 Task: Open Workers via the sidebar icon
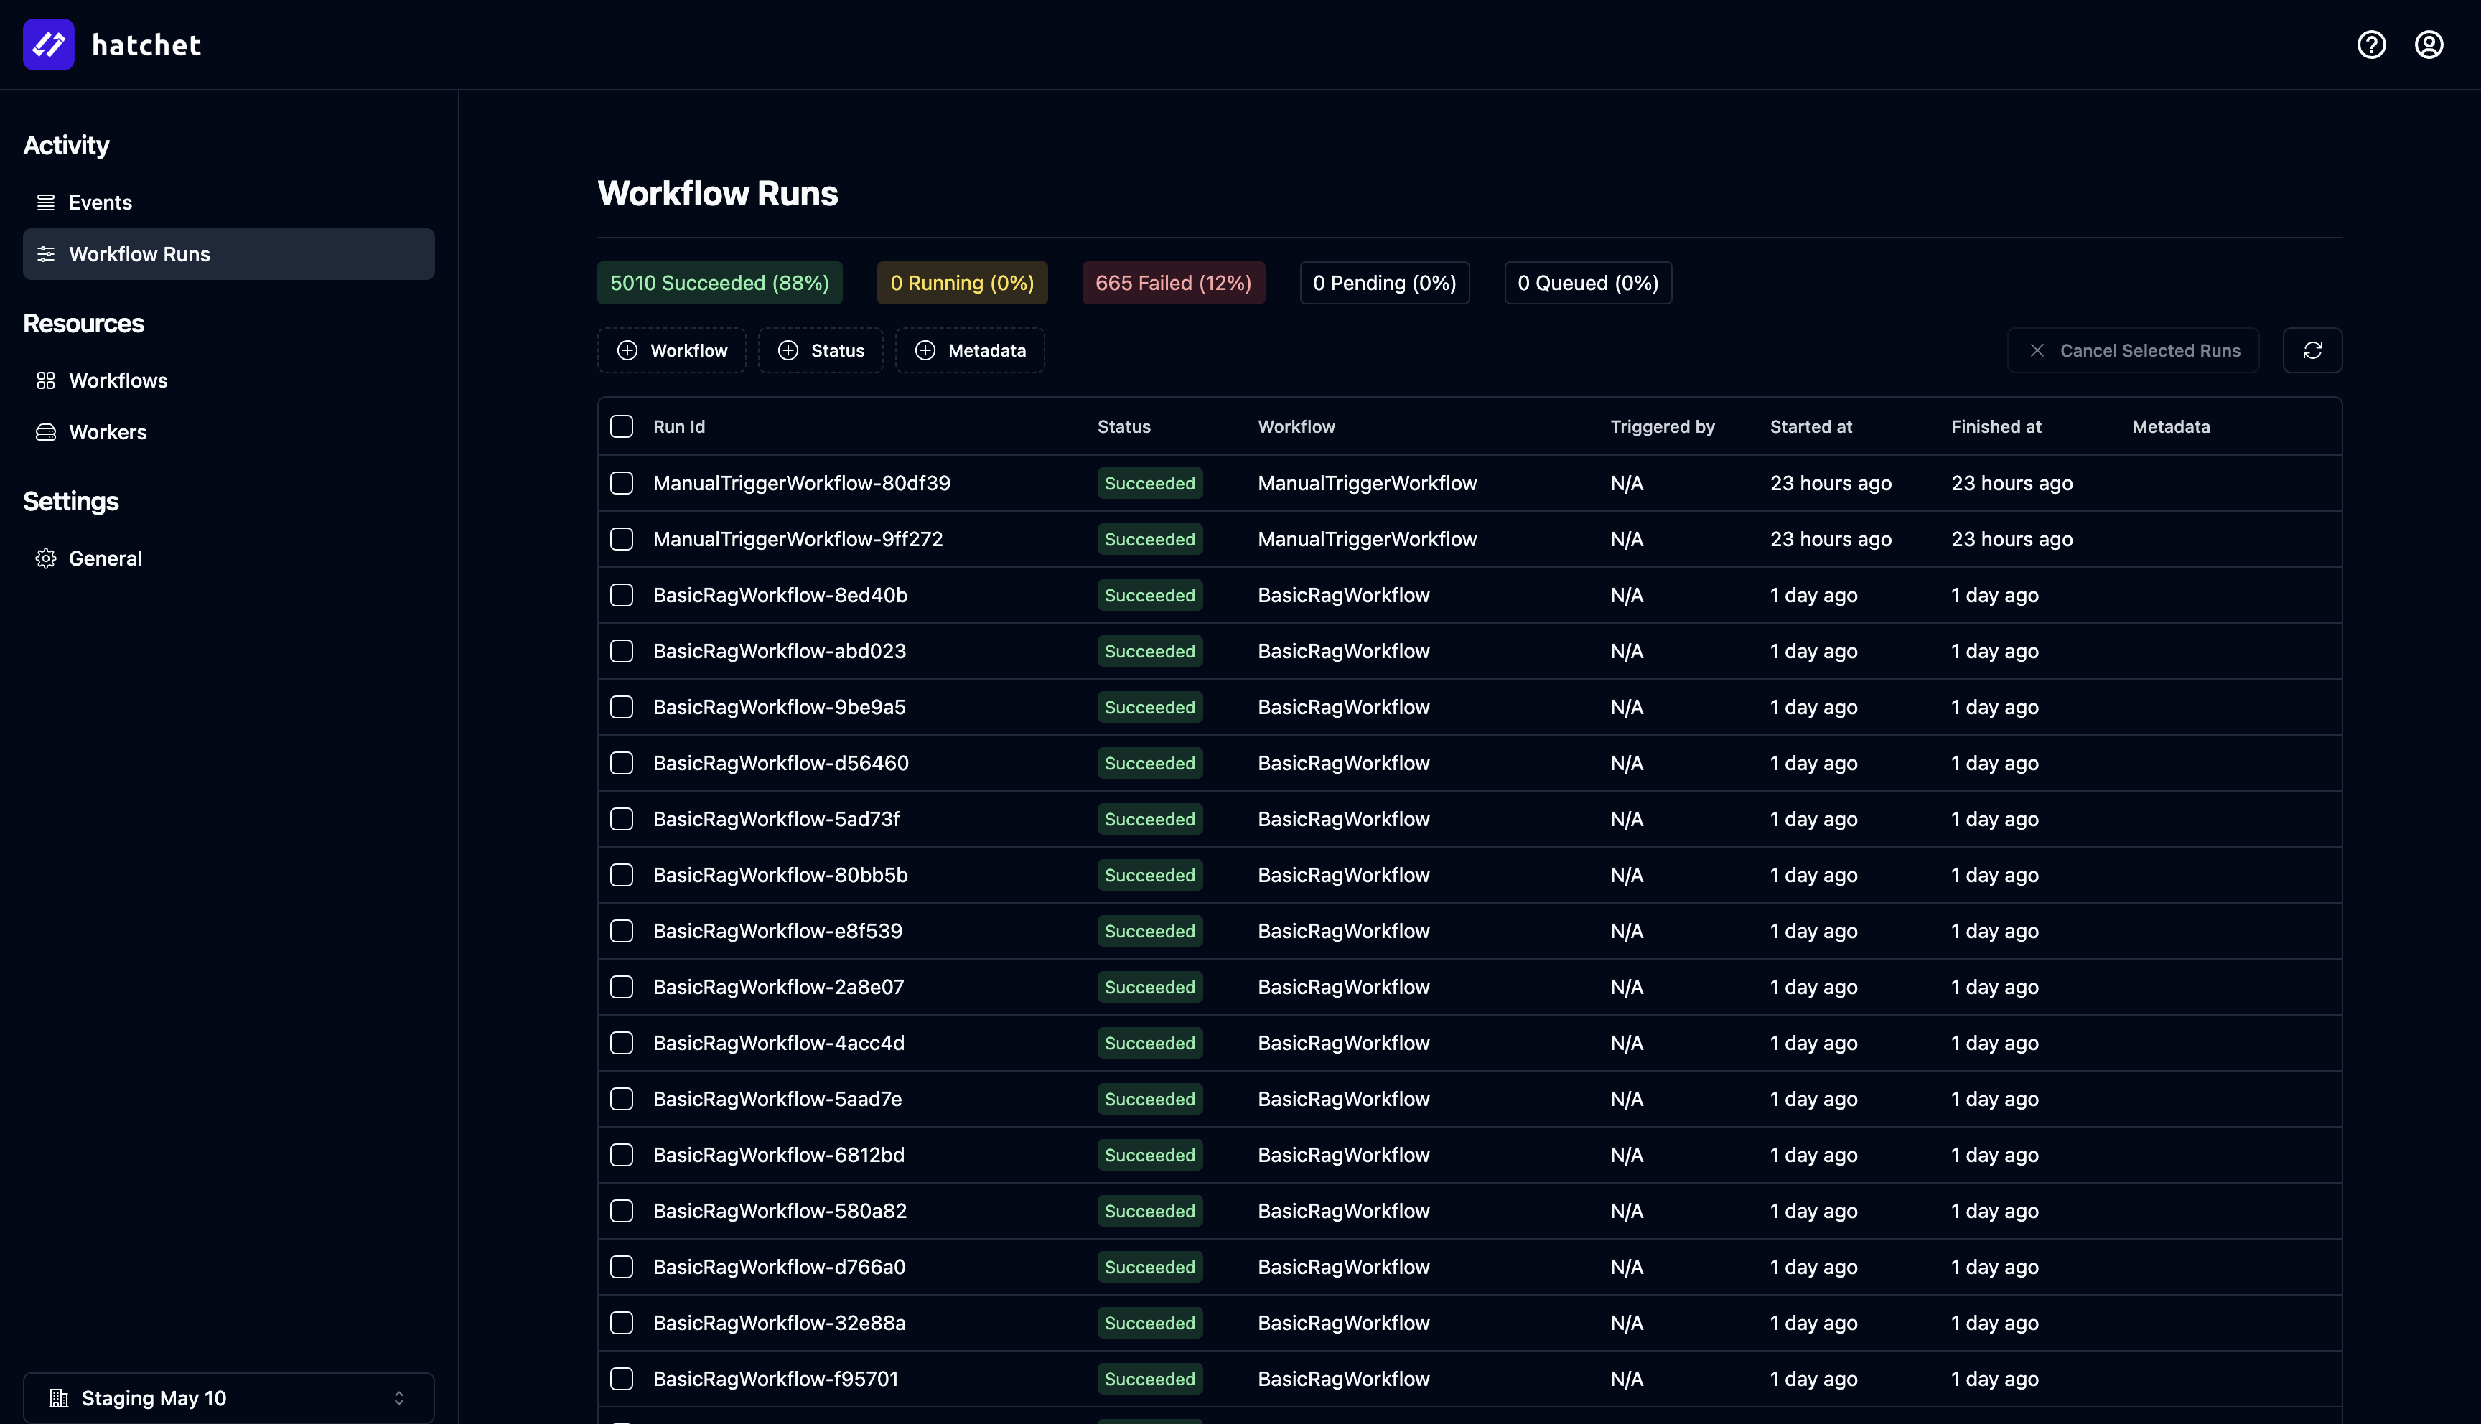(x=45, y=431)
